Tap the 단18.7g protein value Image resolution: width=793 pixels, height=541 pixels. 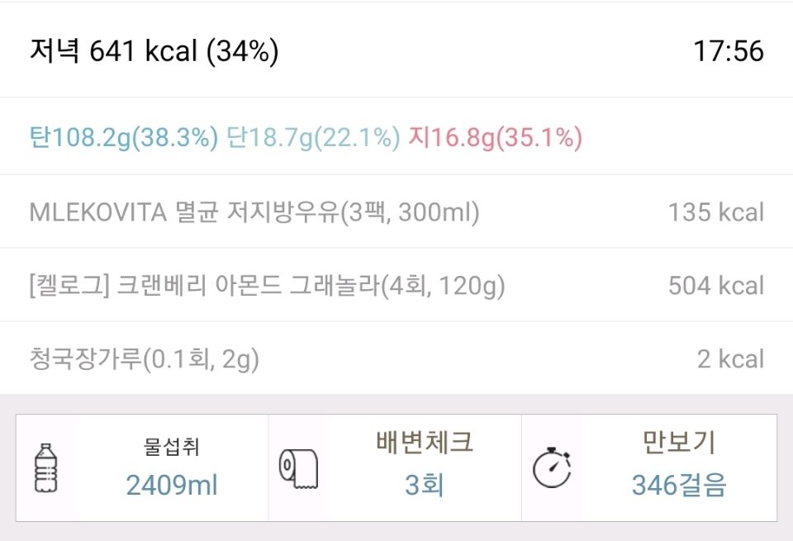point(313,138)
